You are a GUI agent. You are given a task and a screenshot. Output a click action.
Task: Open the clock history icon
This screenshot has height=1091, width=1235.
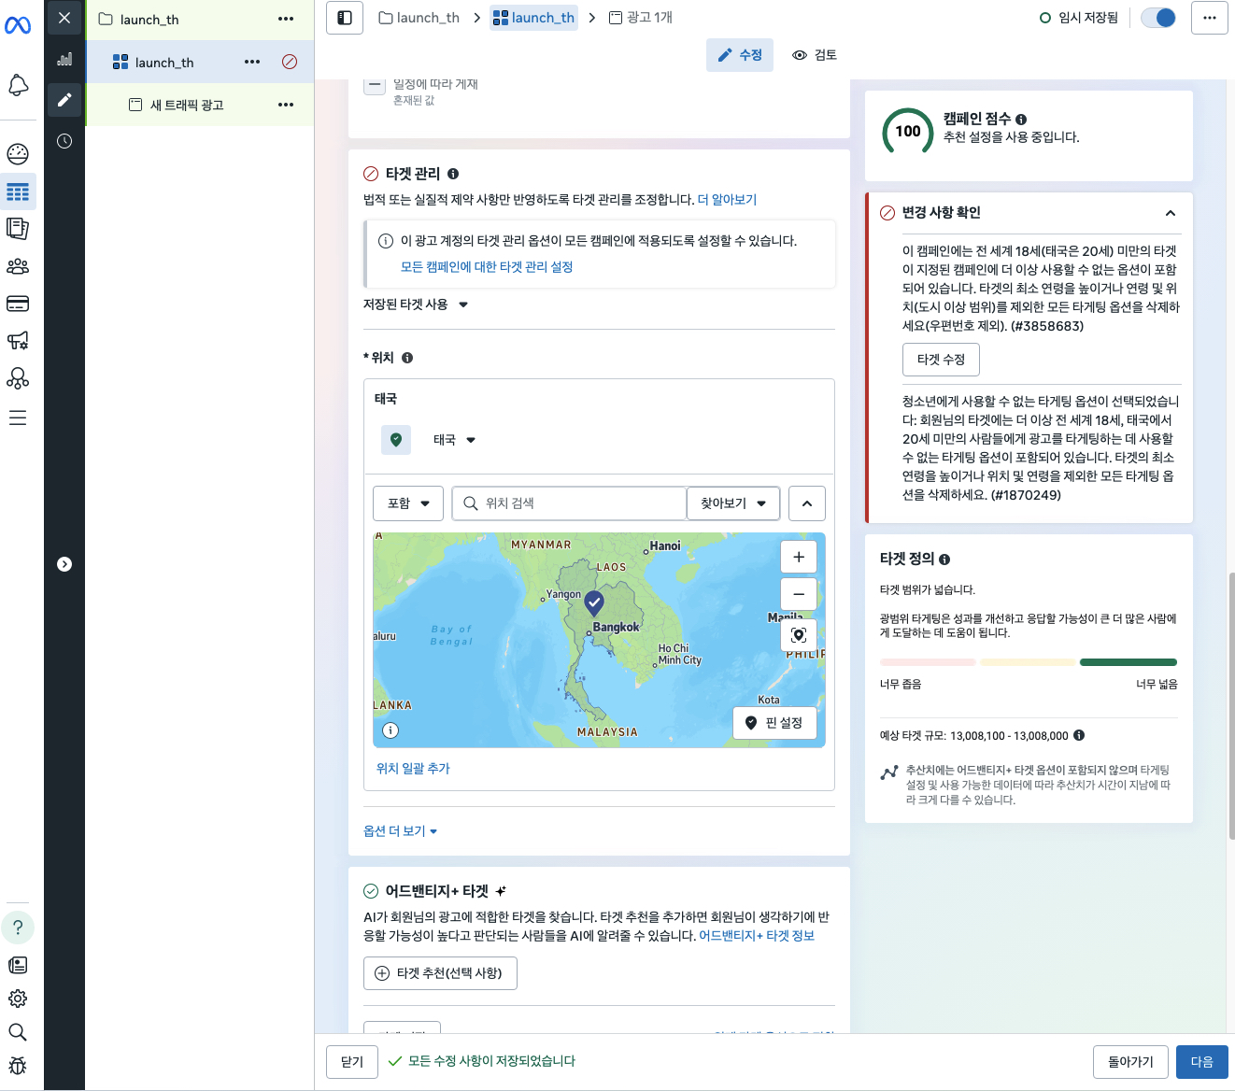(x=64, y=141)
